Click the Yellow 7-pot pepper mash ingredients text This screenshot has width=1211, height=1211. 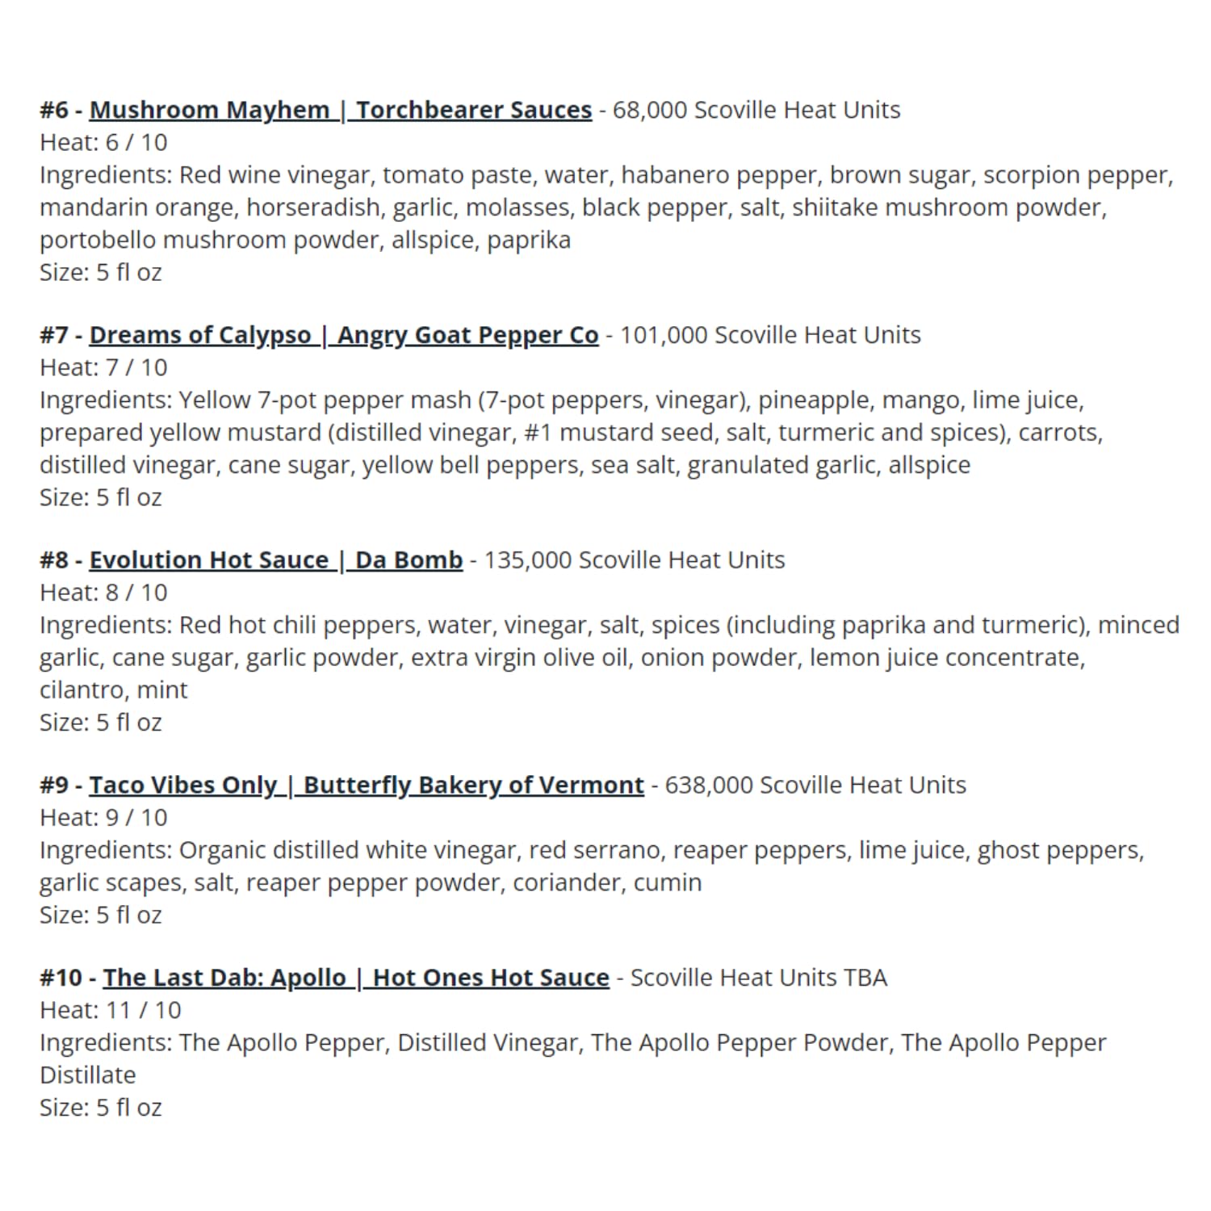tap(572, 433)
